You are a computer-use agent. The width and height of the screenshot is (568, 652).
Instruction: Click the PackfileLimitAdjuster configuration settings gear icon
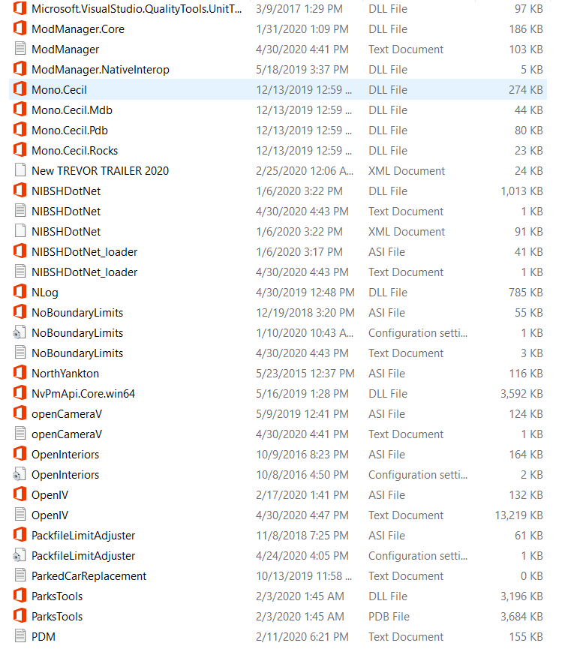[19, 555]
